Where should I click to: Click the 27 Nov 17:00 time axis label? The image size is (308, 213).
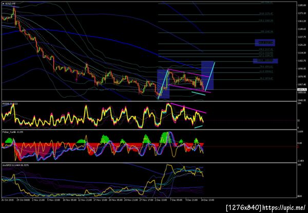pyautogui.click(x=147, y=200)
